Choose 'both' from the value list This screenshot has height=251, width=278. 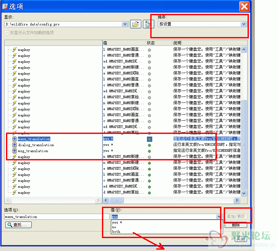116,232
